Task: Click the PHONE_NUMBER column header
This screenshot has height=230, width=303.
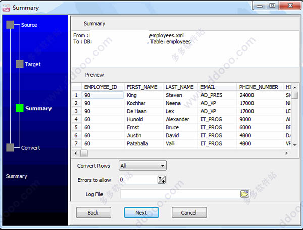Action: pos(260,87)
